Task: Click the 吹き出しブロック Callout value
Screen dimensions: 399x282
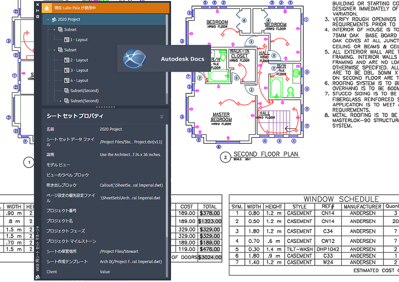Action: tap(131, 185)
